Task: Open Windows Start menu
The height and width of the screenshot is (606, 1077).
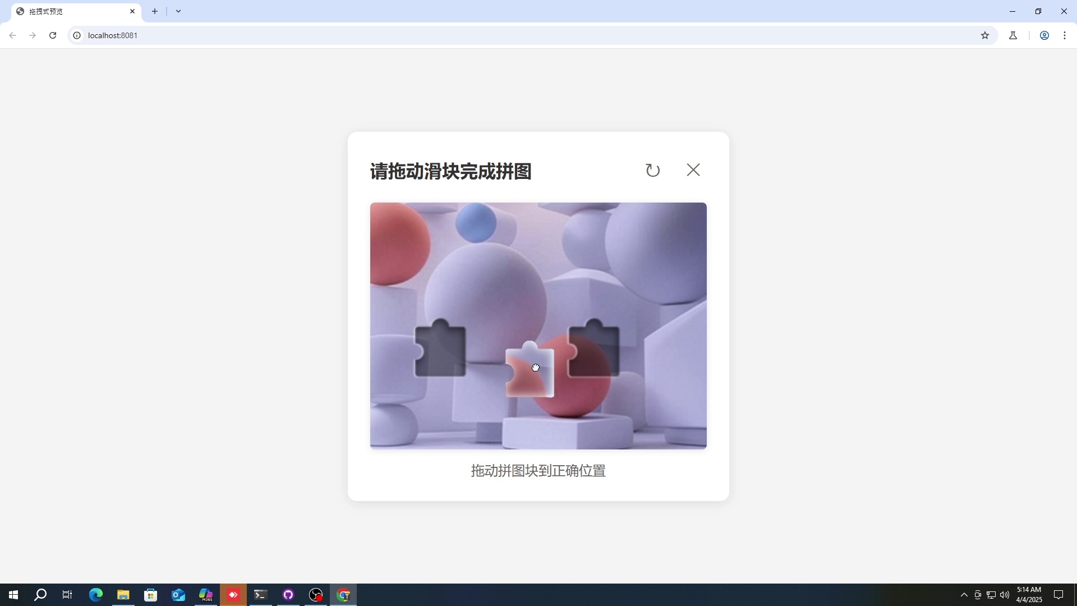Action: click(13, 595)
